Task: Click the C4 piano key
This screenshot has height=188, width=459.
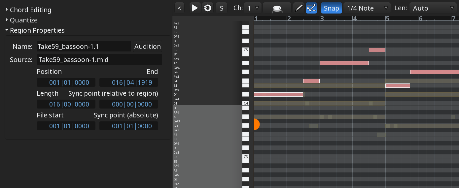Action: 245,103
